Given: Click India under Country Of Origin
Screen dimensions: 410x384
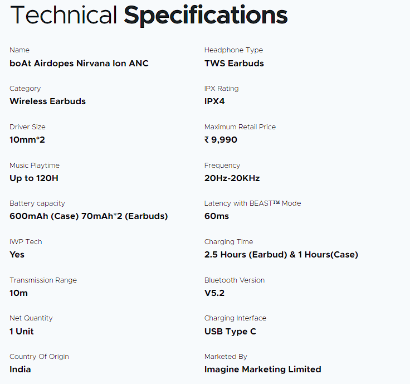Looking at the screenshot, I should (x=20, y=370).
